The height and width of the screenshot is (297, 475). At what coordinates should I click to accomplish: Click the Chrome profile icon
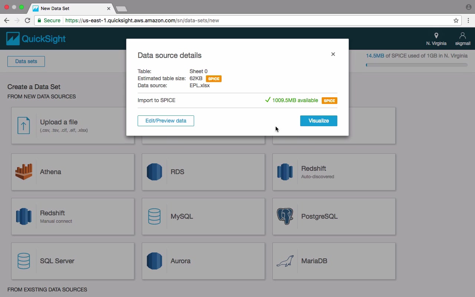(468, 7)
